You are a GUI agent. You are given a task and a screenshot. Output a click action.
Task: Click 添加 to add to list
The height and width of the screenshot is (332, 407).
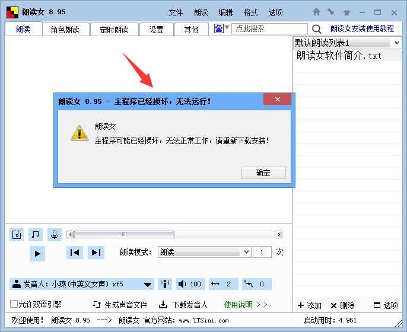[310, 305]
